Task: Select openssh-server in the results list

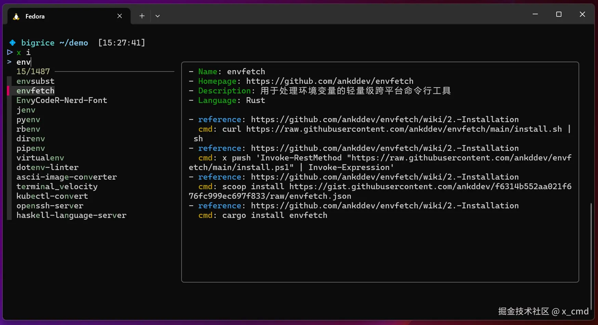Action: coord(50,206)
